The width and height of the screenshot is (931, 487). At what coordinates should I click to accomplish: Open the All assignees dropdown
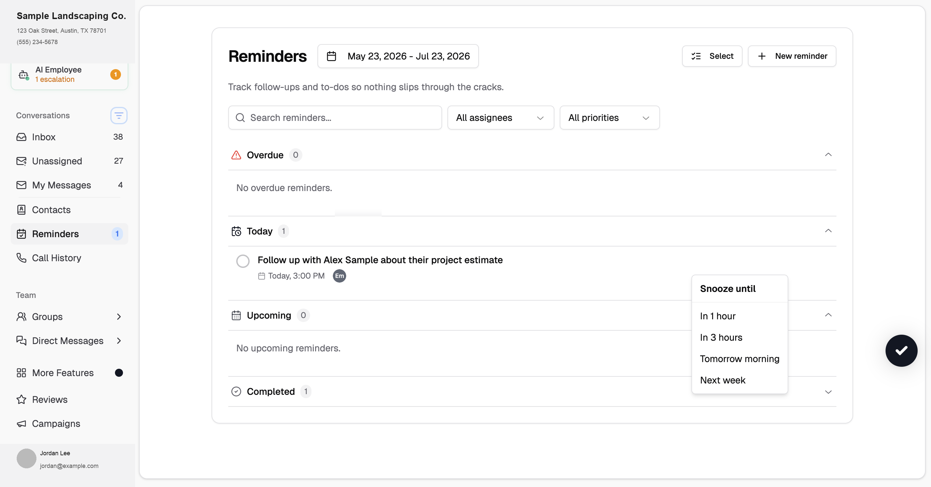(501, 118)
